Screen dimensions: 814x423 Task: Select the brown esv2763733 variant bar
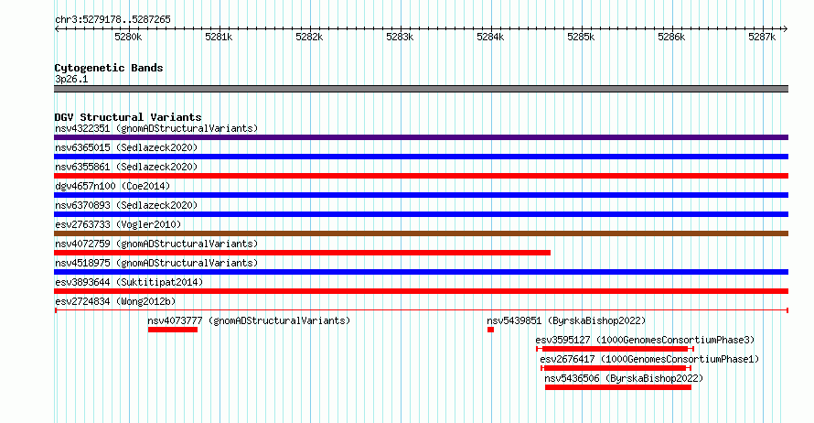pyautogui.click(x=421, y=233)
